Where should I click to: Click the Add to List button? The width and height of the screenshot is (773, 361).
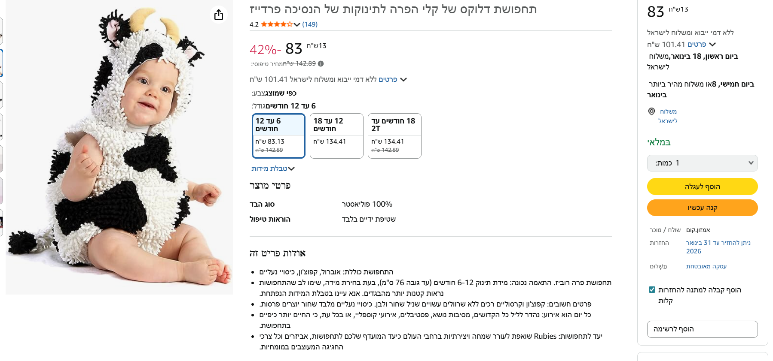pos(702,329)
